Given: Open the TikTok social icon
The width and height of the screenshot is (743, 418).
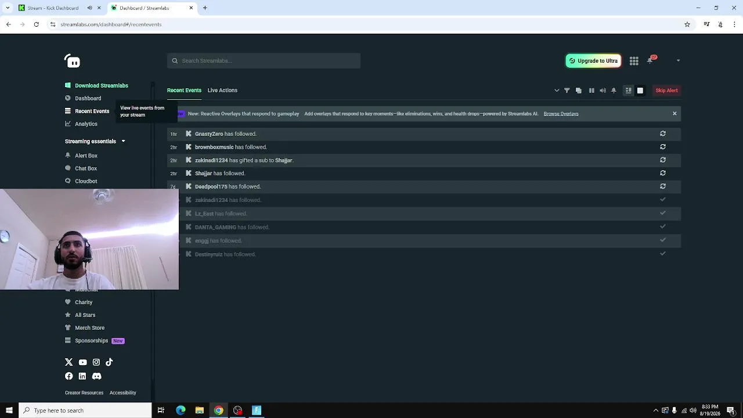Looking at the screenshot, I should coord(109,362).
